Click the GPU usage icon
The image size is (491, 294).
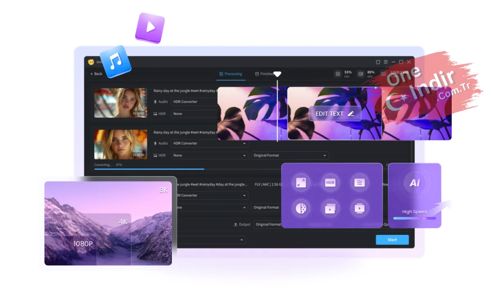pos(360,74)
